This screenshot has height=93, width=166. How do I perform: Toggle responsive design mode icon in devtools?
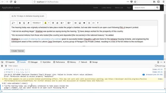point(158,62)
